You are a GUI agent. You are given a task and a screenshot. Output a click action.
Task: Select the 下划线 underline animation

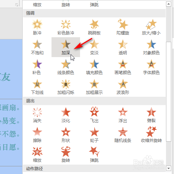[37, 87]
